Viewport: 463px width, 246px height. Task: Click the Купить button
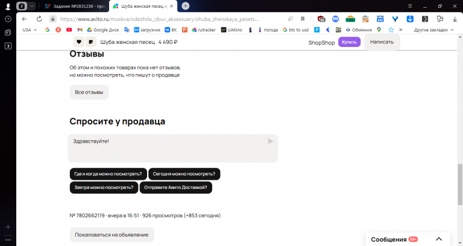349,42
